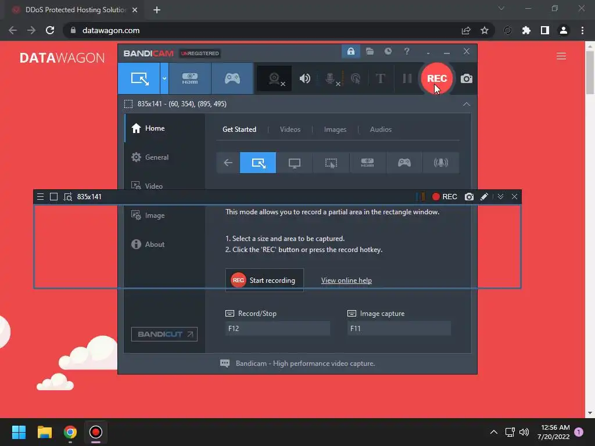This screenshot has width=595, height=446.
Task: Select HDMI device recording mode in top toolbar
Action: pos(190,78)
